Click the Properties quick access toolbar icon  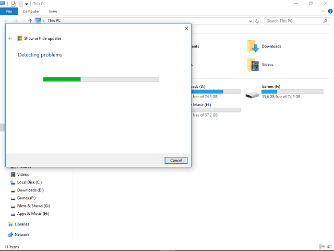point(14,4)
